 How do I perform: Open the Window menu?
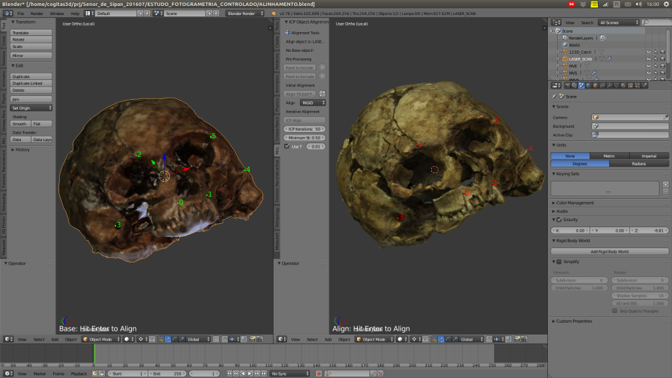[x=56, y=13]
